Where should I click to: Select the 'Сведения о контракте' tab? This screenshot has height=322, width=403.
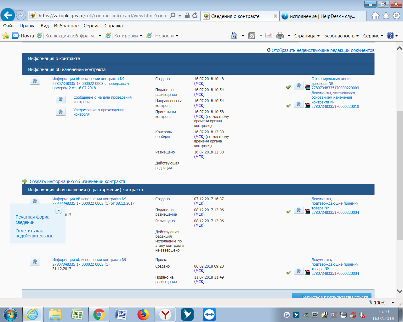pyautogui.click(x=240, y=16)
